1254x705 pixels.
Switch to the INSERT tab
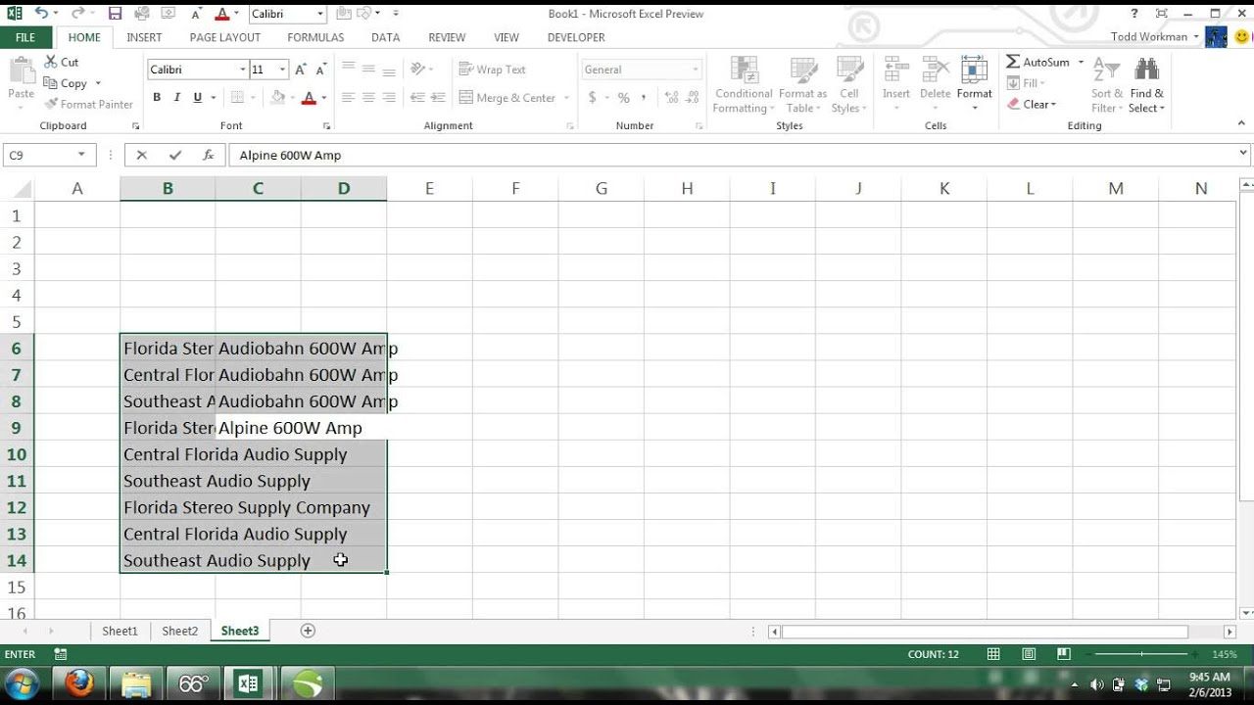click(x=144, y=37)
